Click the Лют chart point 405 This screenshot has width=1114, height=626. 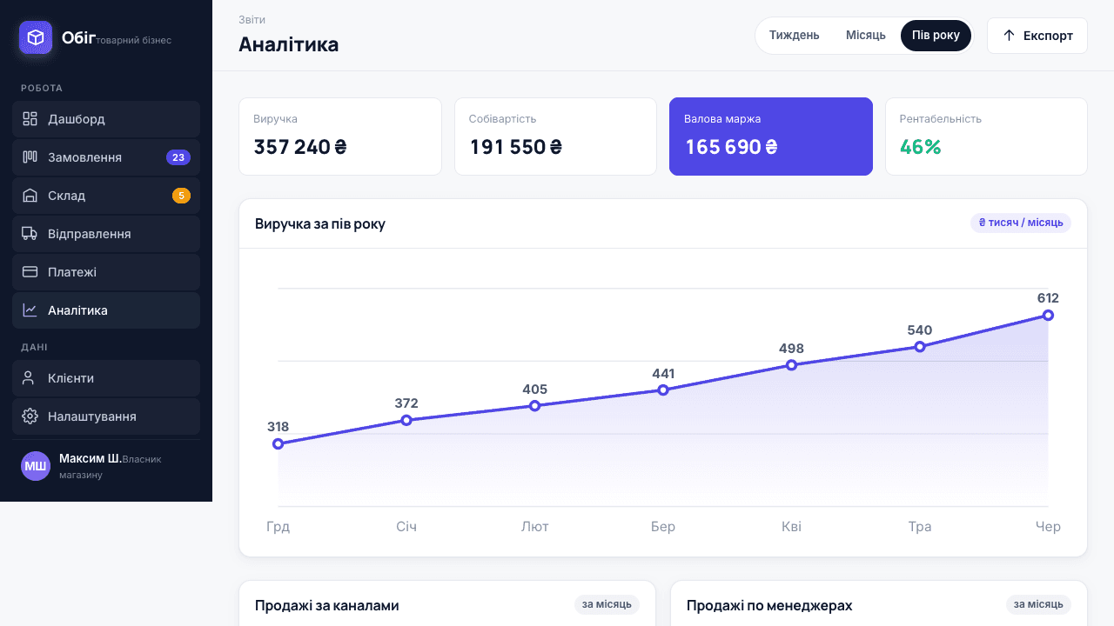(x=535, y=406)
